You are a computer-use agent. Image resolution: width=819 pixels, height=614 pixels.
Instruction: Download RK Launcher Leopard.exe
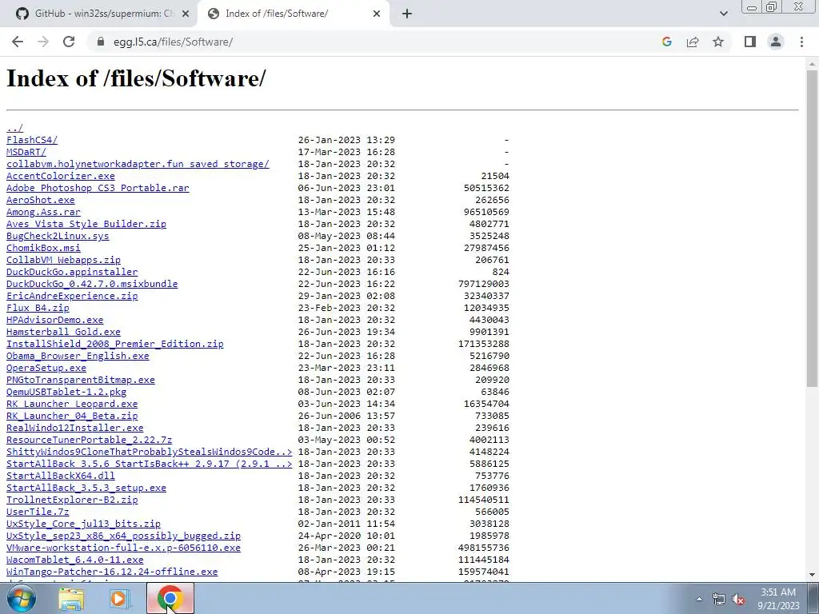pyautogui.click(x=72, y=404)
